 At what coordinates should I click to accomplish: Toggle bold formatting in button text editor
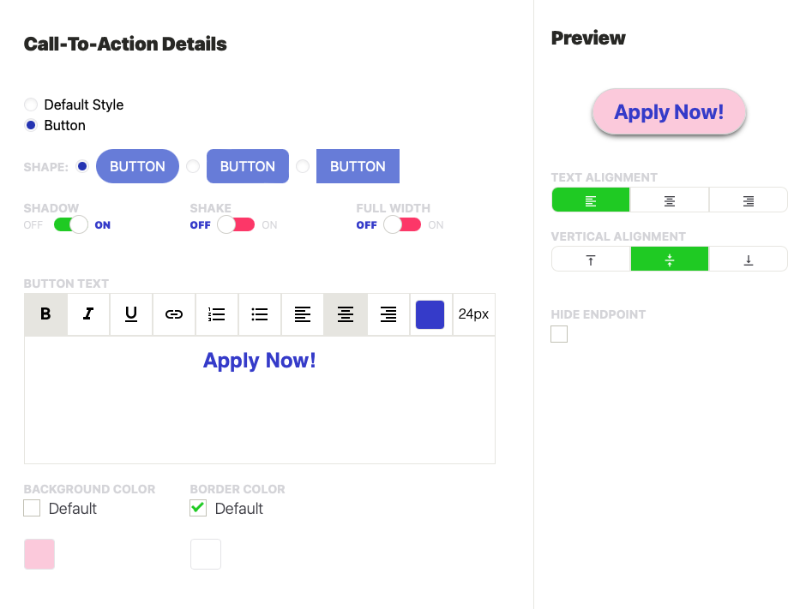click(45, 314)
